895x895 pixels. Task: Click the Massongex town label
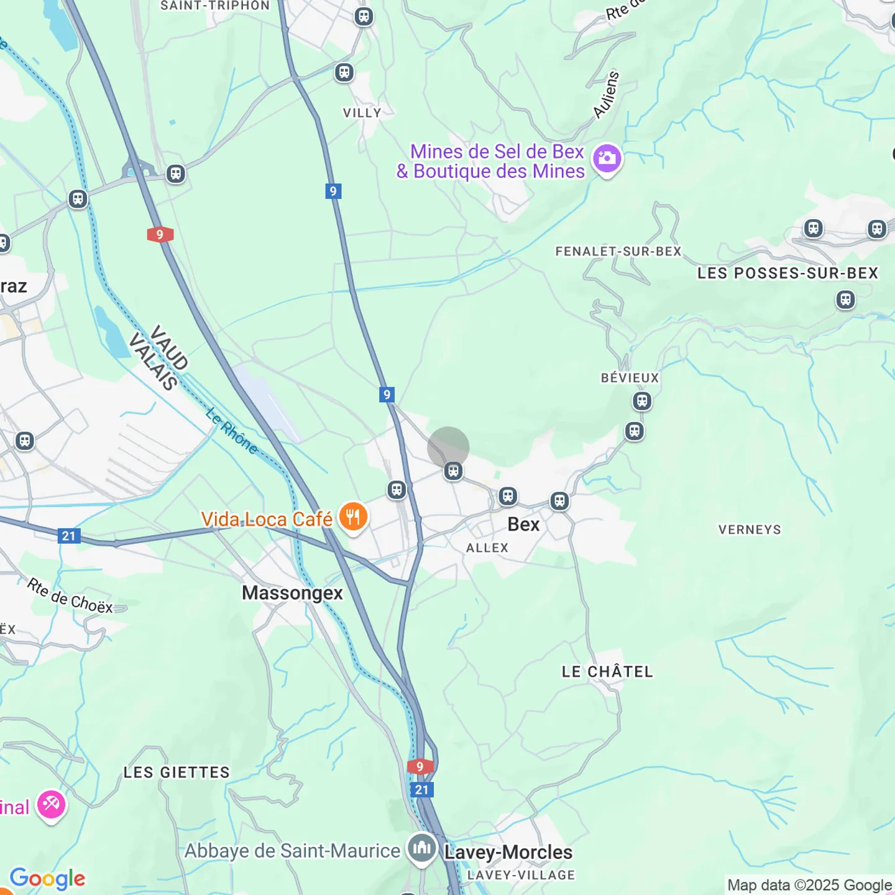tap(292, 594)
